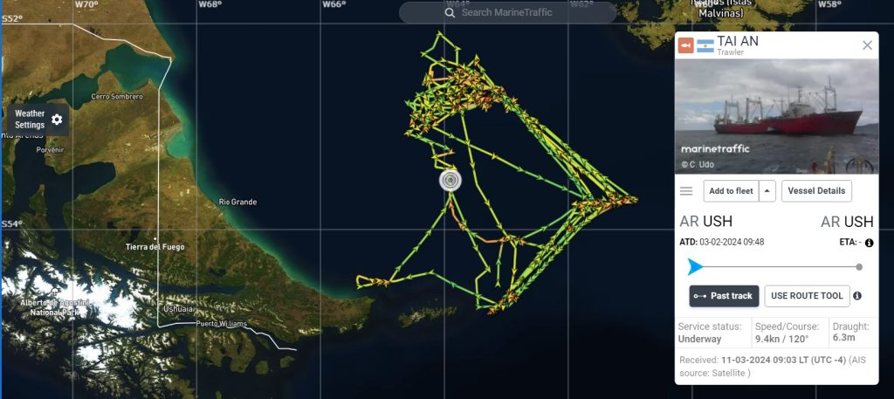Open the hamburger menu in vessel panel

[686, 191]
